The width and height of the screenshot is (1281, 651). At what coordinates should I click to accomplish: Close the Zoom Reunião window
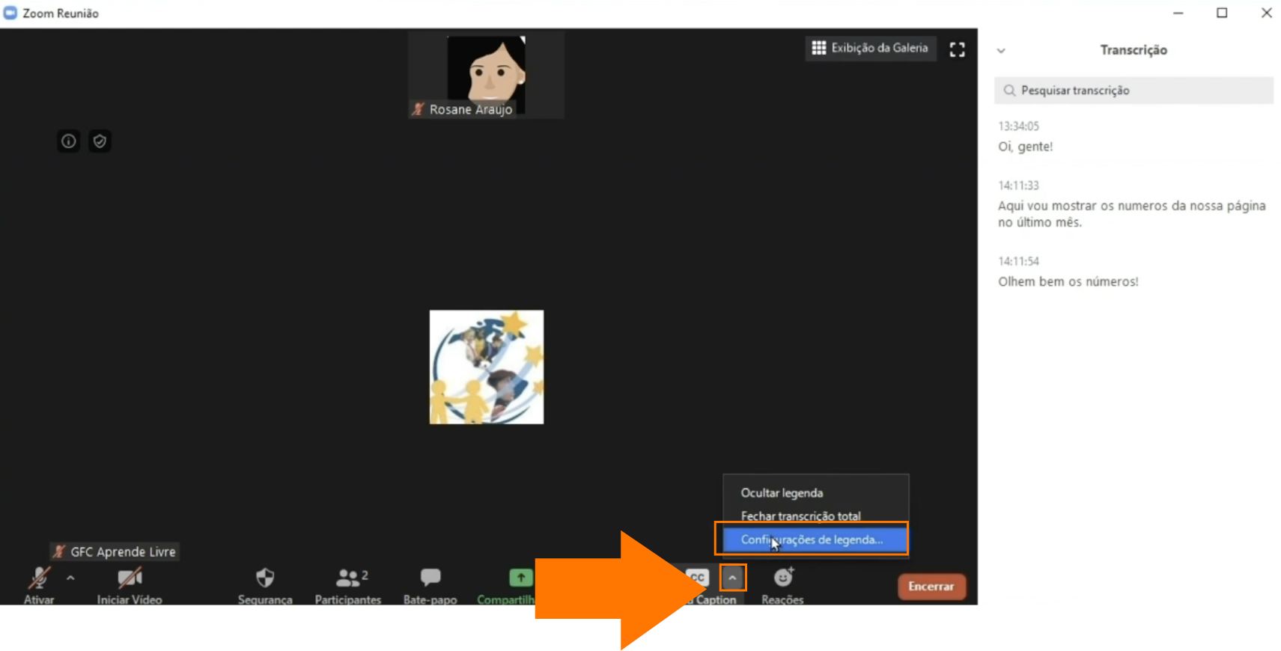(1266, 13)
